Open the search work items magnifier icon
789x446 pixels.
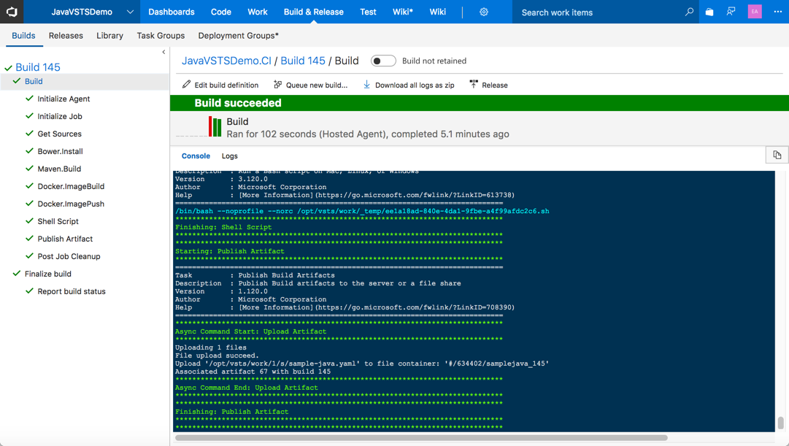pyautogui.click(x=689, y=12)
